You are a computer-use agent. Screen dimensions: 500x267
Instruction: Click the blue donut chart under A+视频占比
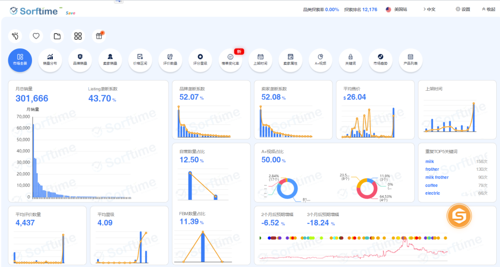click(287, 189)
